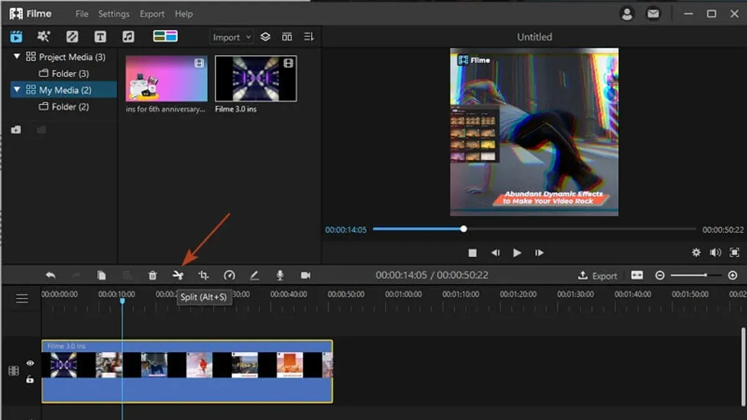Image resolution: width=747 pixels, height=420 pixels.
Task: Select the Filme 3.0 ins timeline clip
Action: point(187,371)
